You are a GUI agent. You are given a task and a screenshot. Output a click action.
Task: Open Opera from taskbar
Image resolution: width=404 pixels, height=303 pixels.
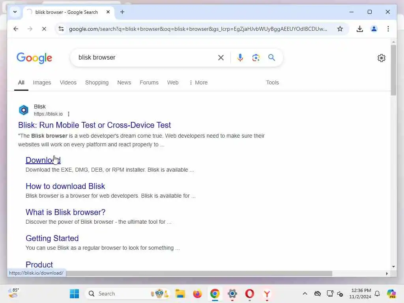point(249,294)
